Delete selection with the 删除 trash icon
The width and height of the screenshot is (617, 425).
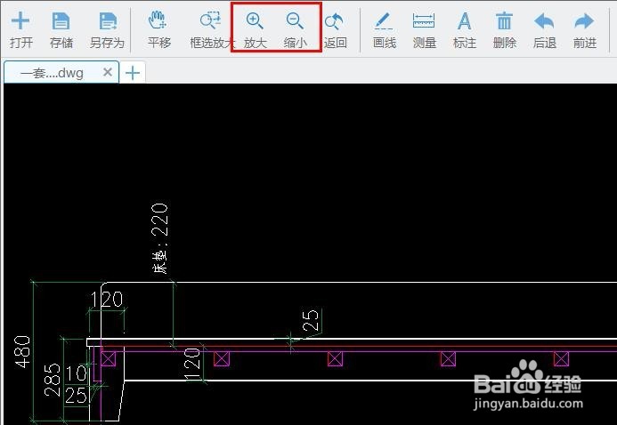pyautogui.click(x=505, y=29)
